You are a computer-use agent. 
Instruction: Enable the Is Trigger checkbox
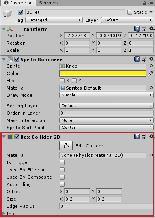point(62,162)
